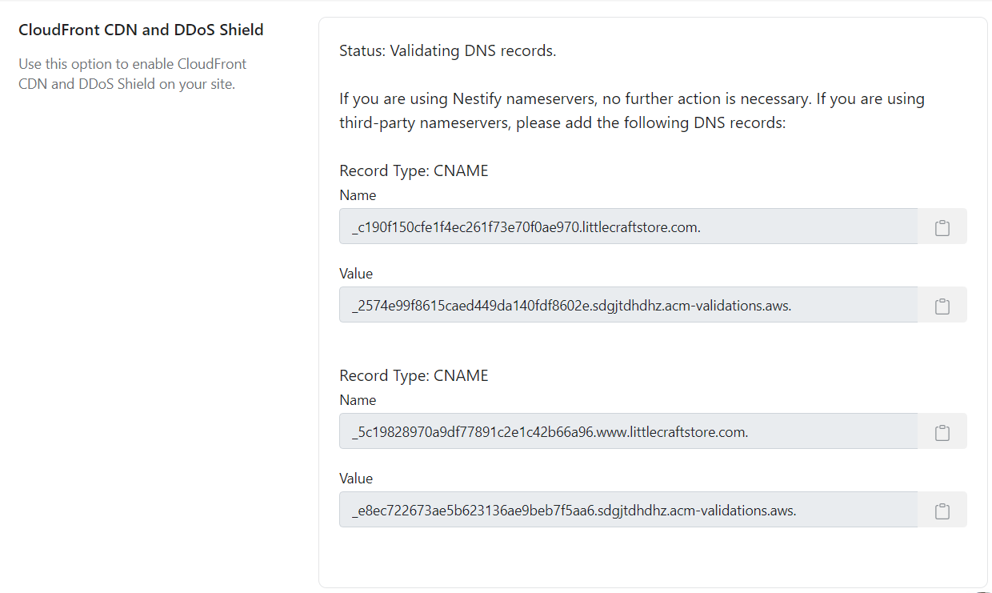Click the Validating DNS records status text
The width and height of the screenshot is (992, 593).
pos(447,51)
